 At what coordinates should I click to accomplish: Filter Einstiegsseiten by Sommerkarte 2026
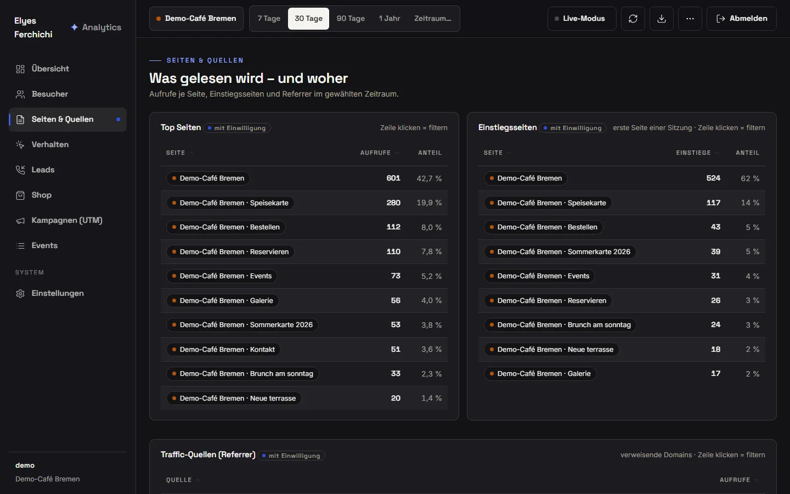pyautogui.click(x=560, y=252)
